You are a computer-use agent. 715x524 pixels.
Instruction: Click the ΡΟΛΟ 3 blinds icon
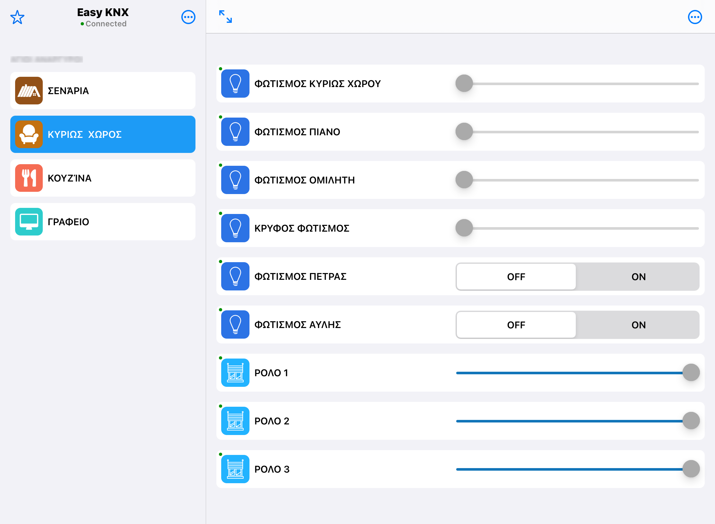pyautogui.click(x=235, y=469)
